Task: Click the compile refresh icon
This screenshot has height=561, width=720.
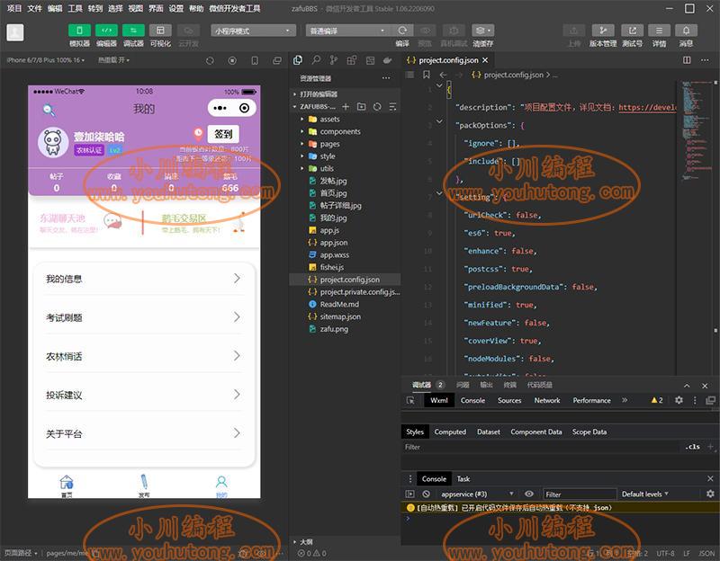Action: click(402, 31)
